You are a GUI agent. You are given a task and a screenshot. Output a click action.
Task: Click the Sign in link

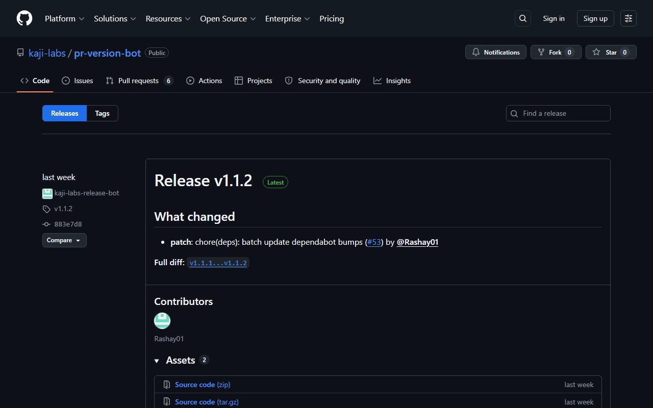point(554,18)
